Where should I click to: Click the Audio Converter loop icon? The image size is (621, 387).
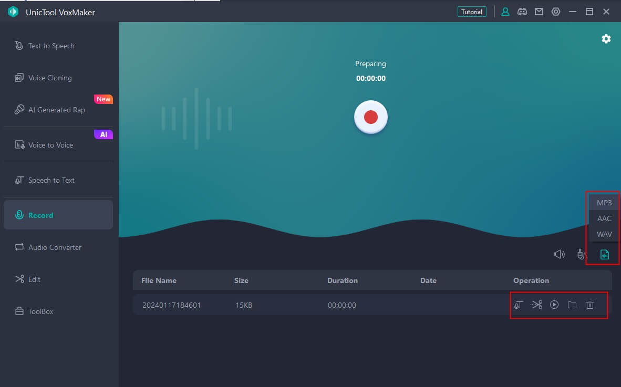(x=19, y=247)
